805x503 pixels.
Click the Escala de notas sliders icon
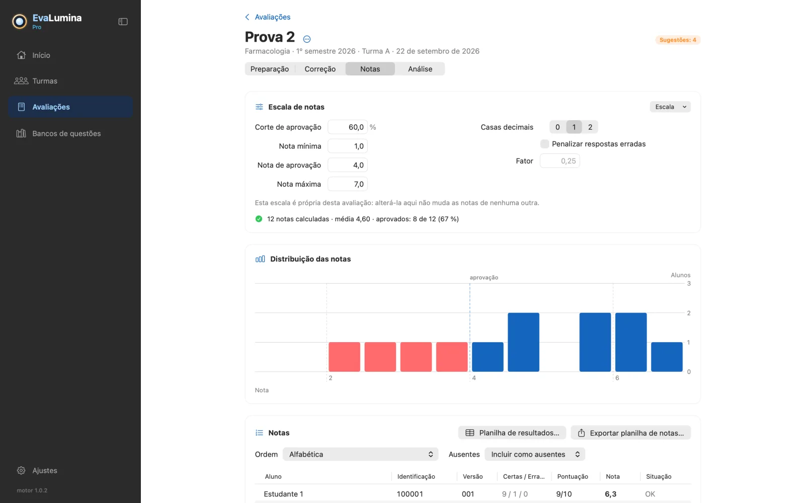pyautogui.click(x=259, y=107)
